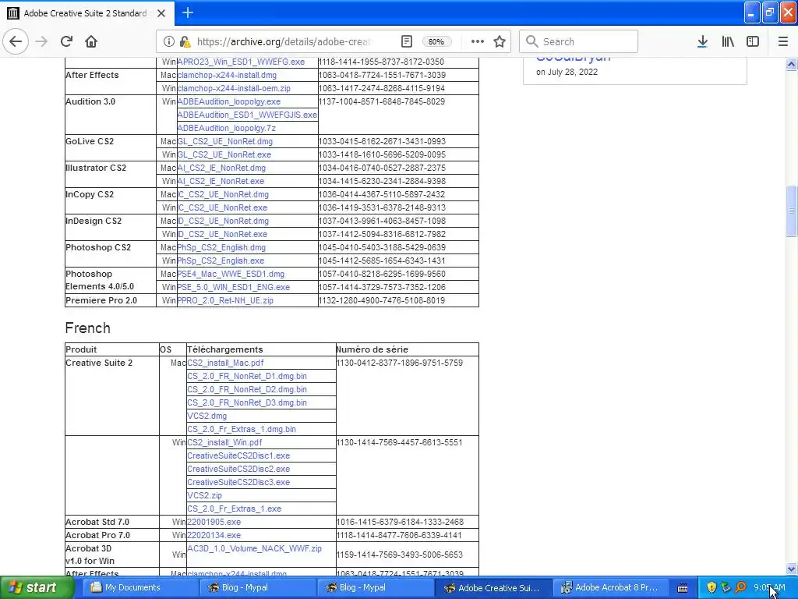The height and width of the screenshot is (599, 798).
Task: Open ADBEAudition_loopolgy.exe link
Action: point(228,101)
